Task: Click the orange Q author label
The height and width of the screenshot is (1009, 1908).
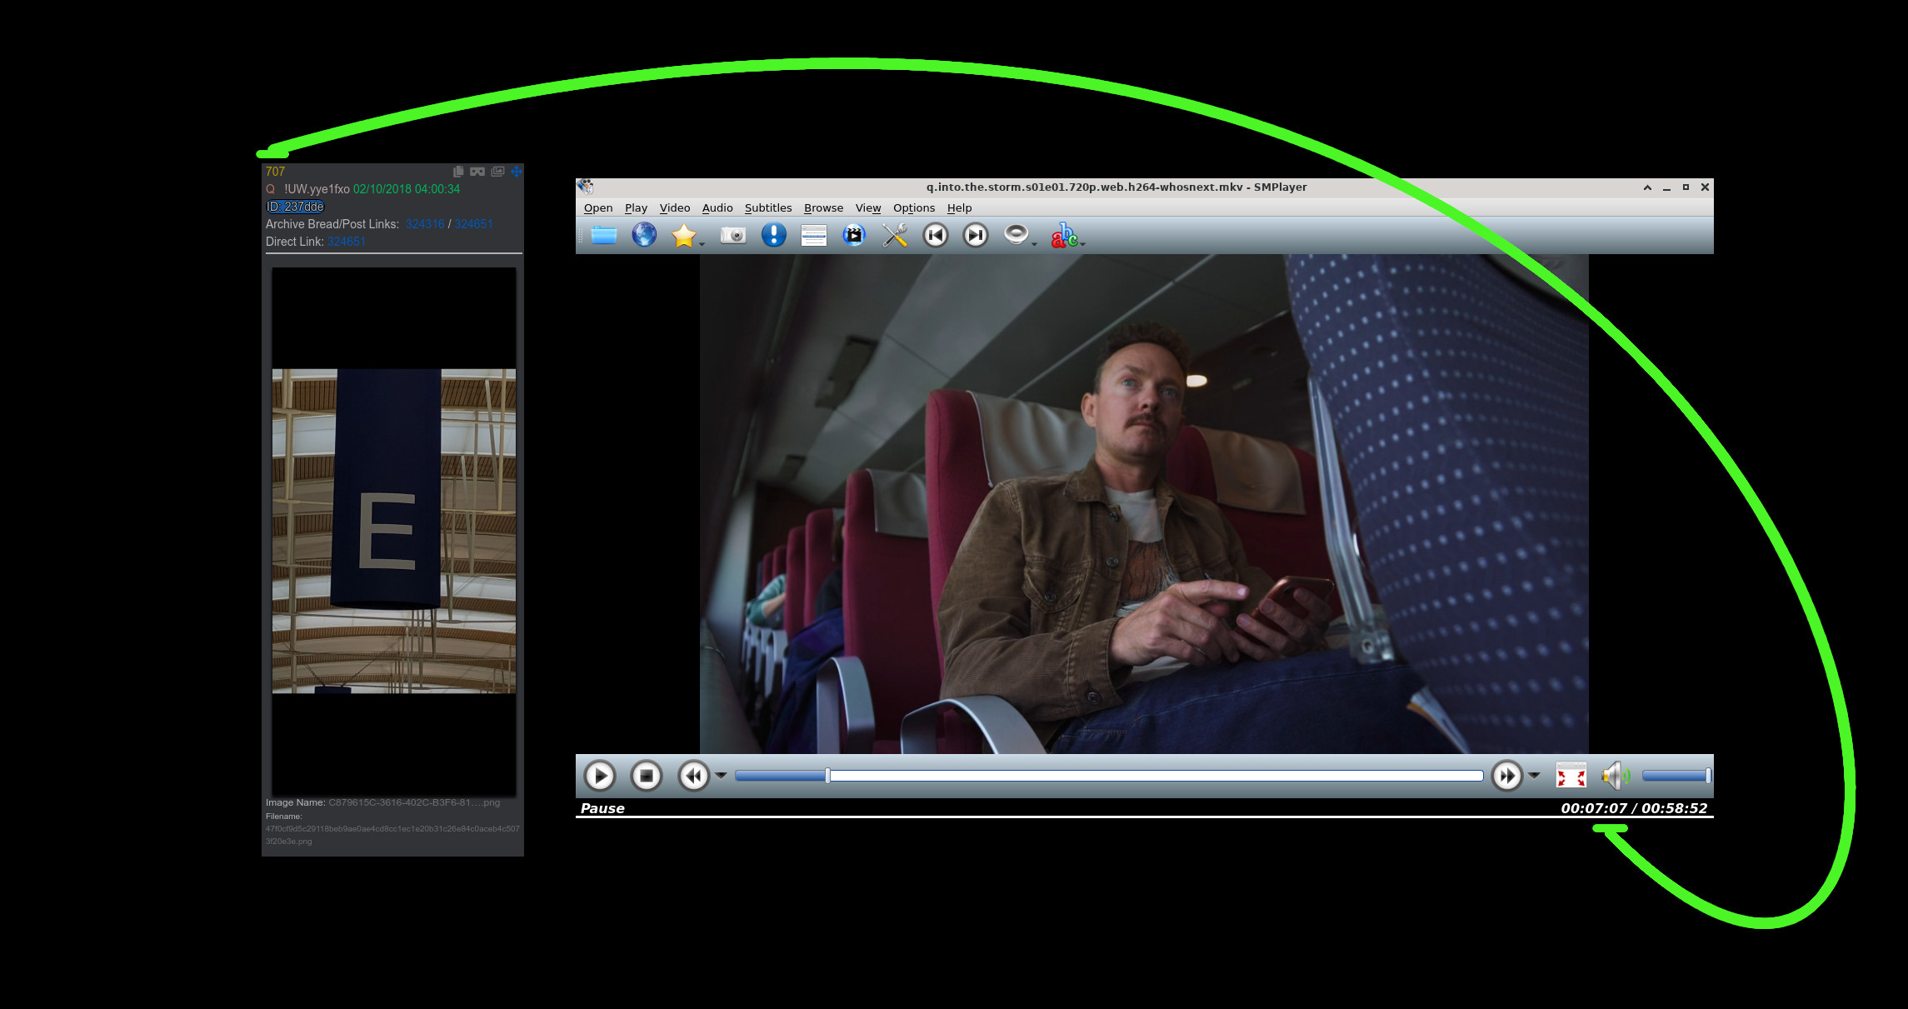Action: pos(270,189)
